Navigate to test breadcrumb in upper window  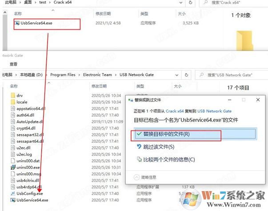(x=43, y=2)
